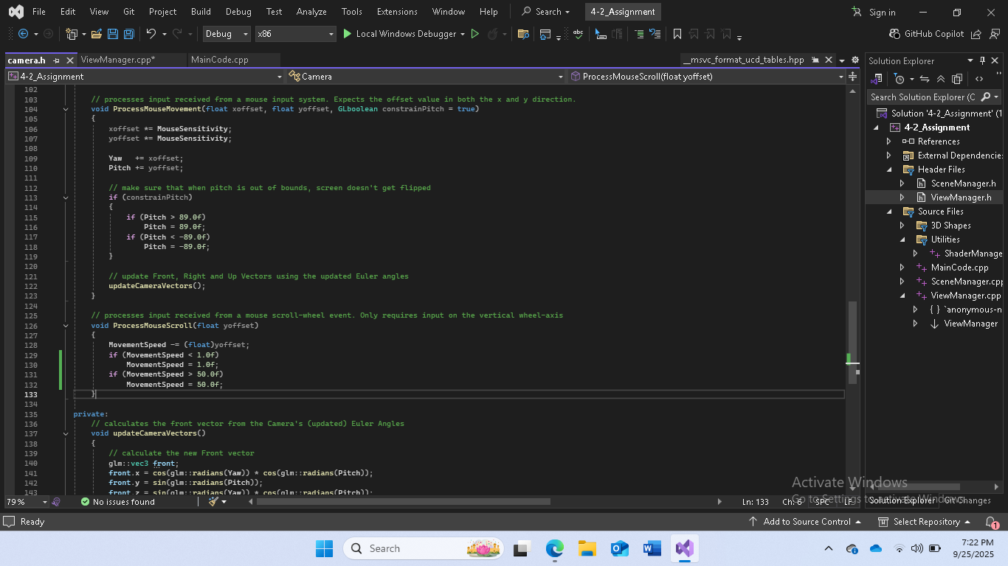Save the current file with the disk icon
This screenshot has width=1008, height=566.
[x=113, y=34]
